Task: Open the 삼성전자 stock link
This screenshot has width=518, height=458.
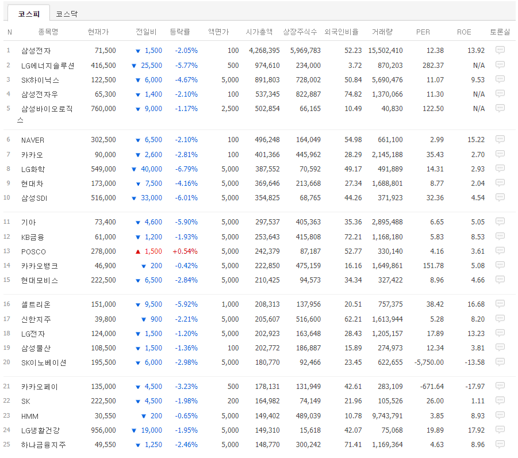Action: [x=36, y=51]
